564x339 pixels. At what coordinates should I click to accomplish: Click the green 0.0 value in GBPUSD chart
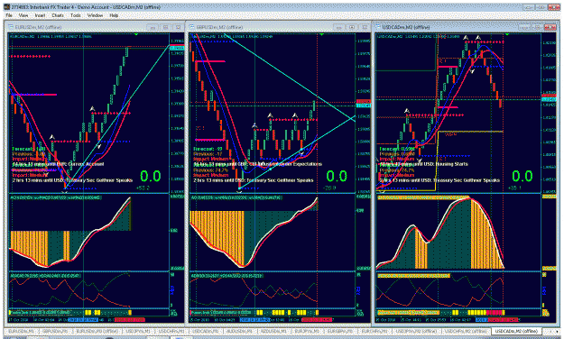tap(337, 176)
